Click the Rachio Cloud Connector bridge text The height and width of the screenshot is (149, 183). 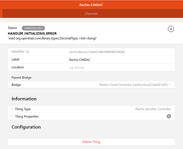tap(133, 85)
